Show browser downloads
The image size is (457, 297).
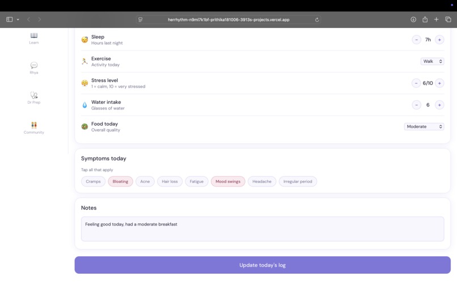(x=413, y=19)
